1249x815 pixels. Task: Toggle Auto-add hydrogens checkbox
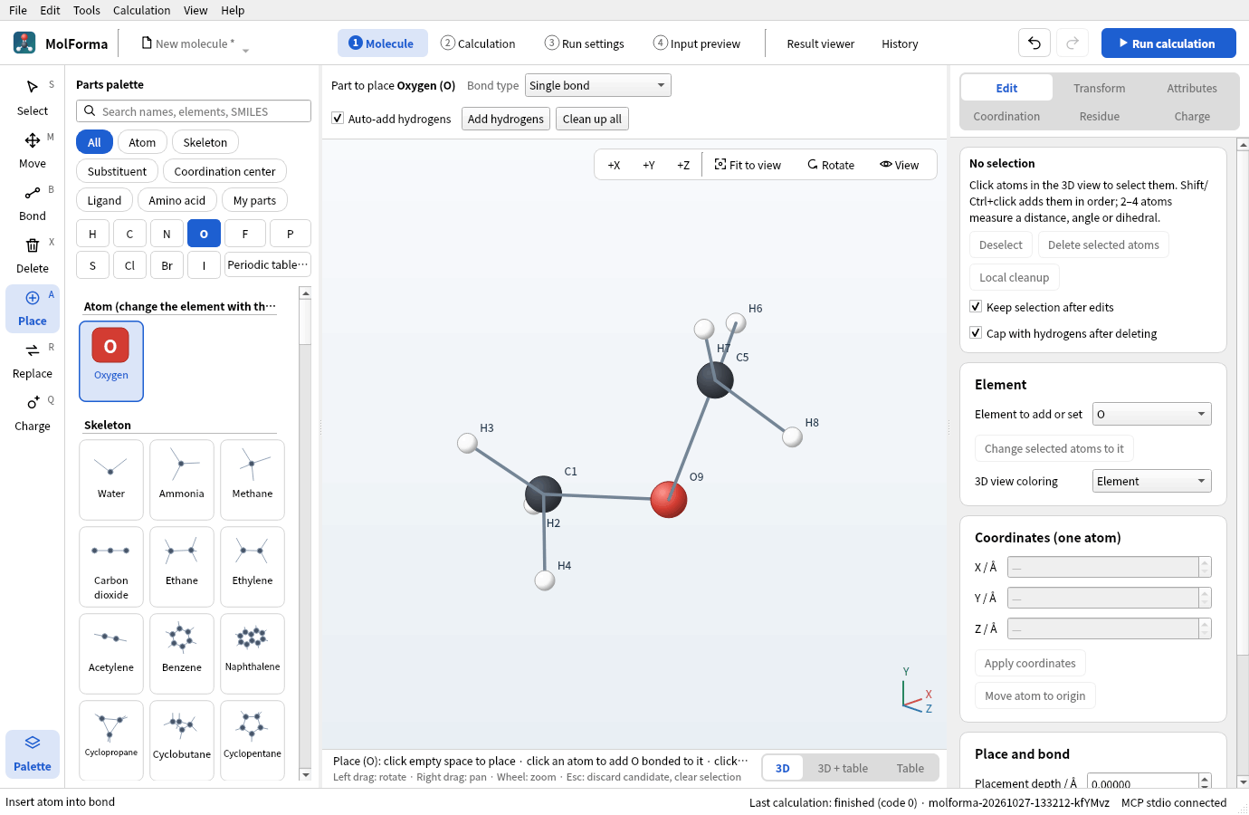click(x=338, y=119)
